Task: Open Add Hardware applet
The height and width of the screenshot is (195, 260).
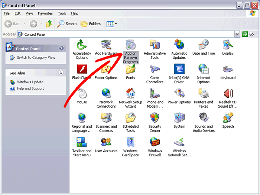Action: pos(106,47)
